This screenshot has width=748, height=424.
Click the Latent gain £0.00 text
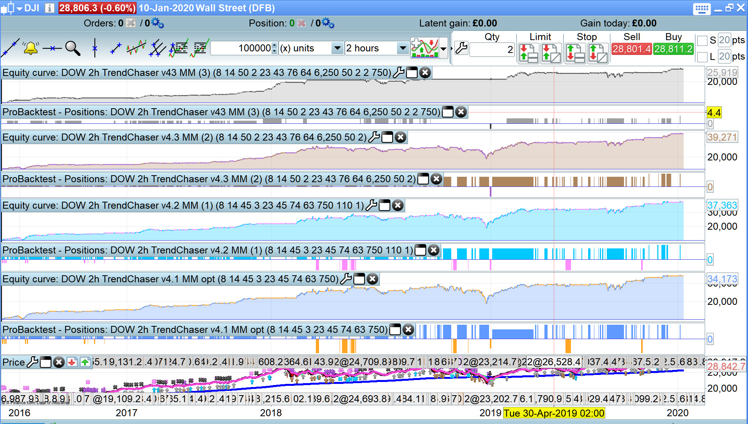click(458, 23)
